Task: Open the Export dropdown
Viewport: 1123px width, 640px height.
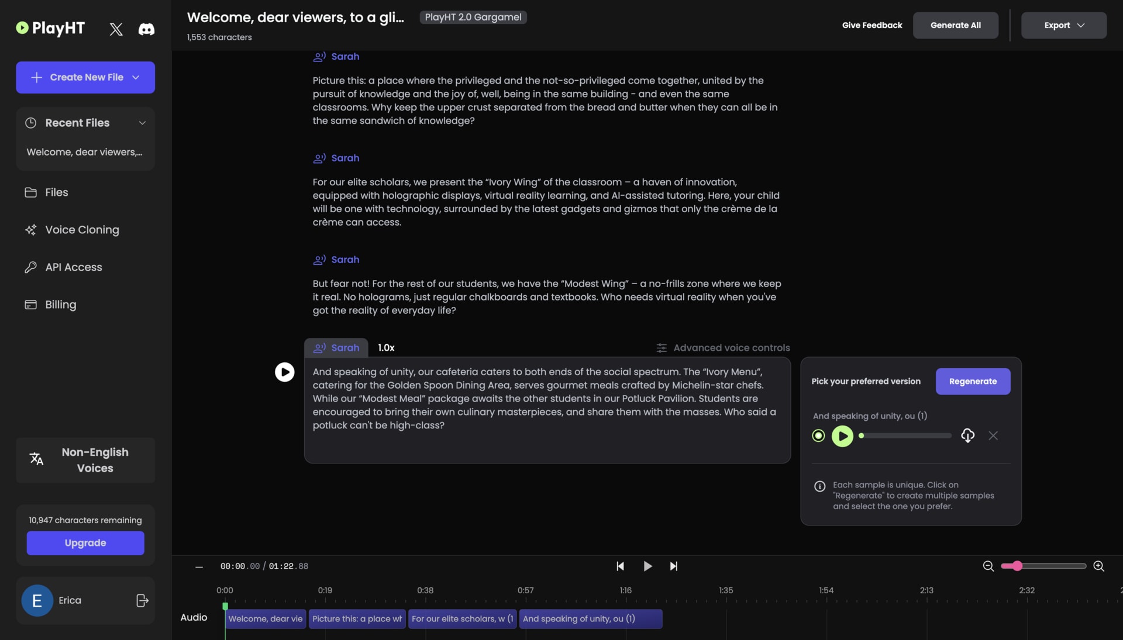Action: pos(1063,25)
